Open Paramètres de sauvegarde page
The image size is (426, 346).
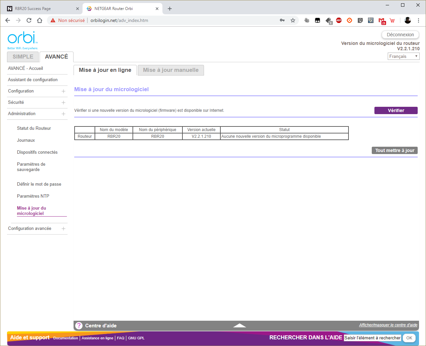pos(31,167)
